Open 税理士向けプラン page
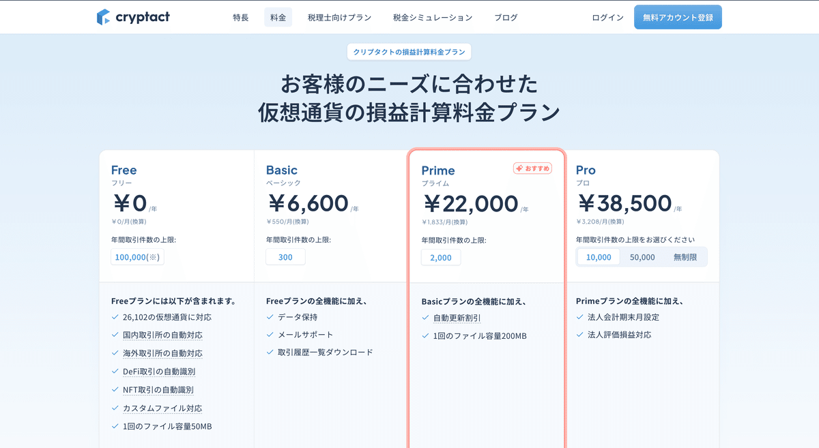 click(339, 17)
